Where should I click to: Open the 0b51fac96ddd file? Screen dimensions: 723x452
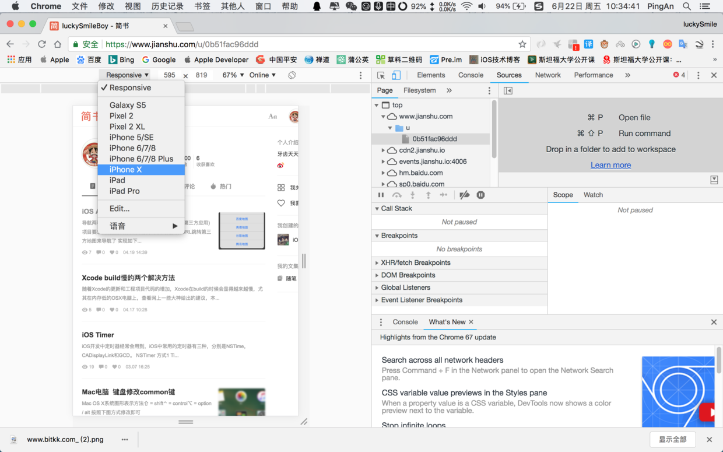coord(434,139)
